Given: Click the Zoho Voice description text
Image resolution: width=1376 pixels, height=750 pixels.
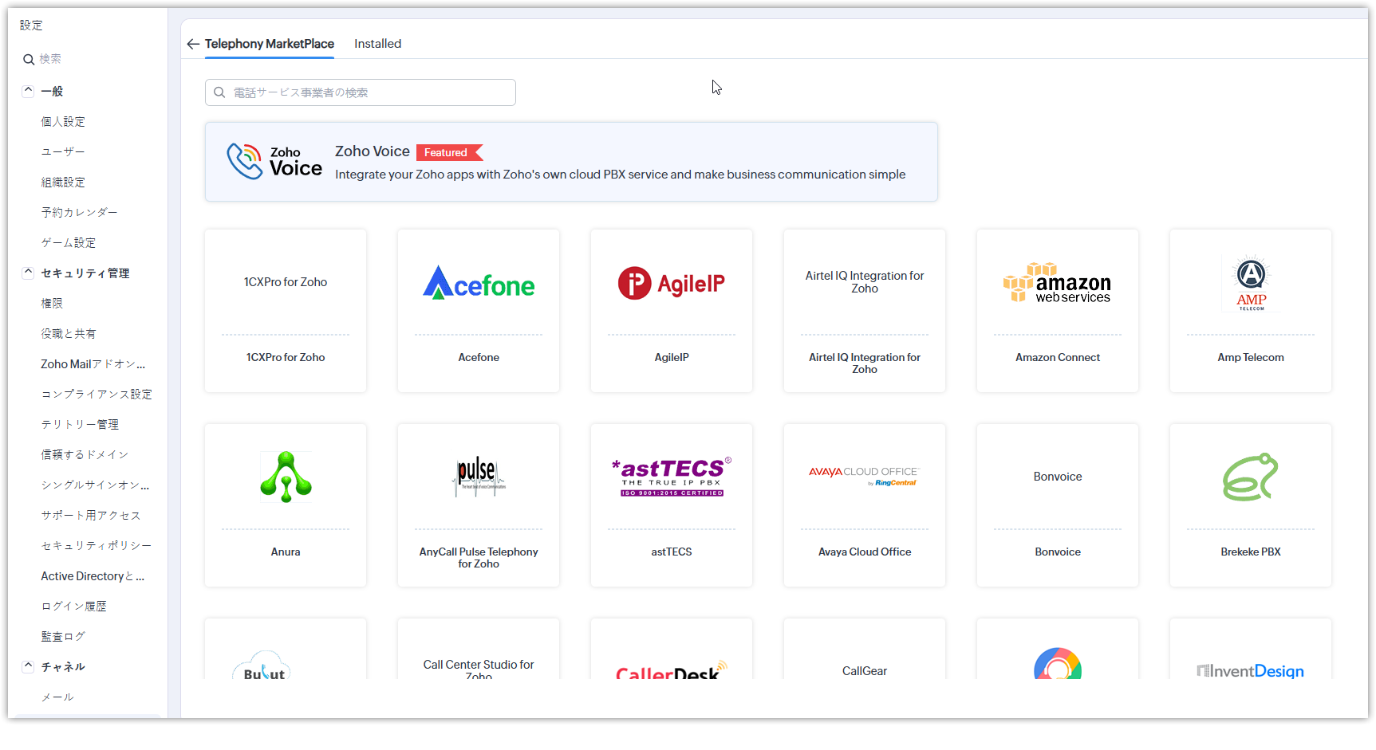Looking at the screenshot, I should tap(621, 175).
